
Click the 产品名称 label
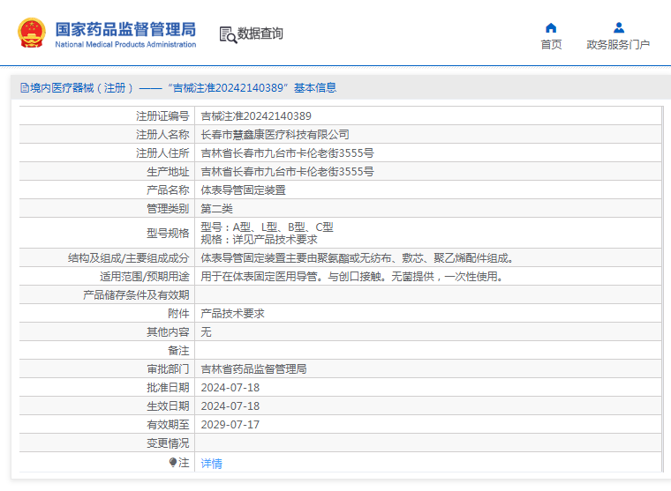[x=168, y=190]
